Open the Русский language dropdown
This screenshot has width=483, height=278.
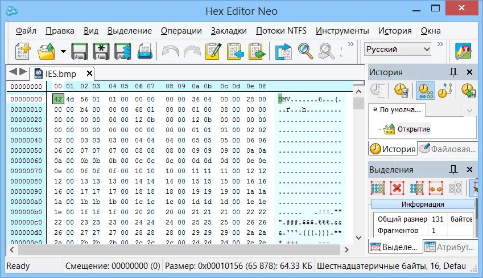(398, 49)
